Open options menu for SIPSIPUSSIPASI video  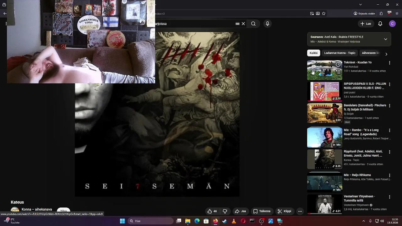point(389,84)
